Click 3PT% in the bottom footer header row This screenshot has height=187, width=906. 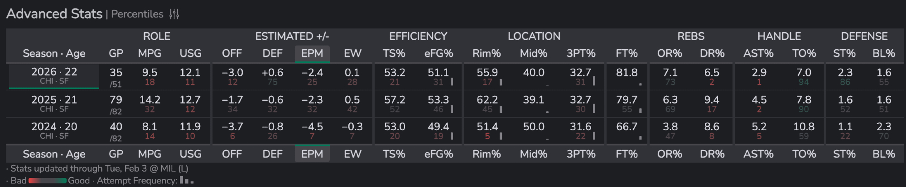tap(581, 154)
